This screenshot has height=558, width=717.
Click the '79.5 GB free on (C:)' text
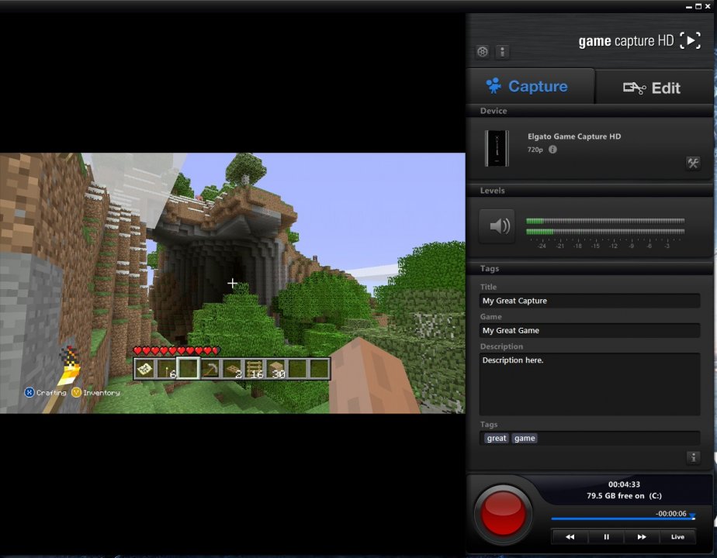[x=624, y=496]
